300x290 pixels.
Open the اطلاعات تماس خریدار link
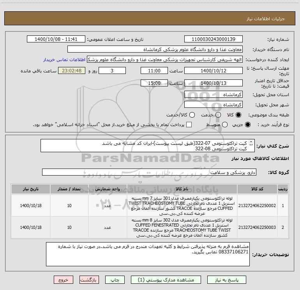tap(64, 60)
